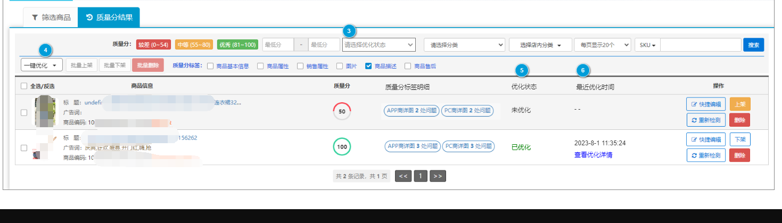
Task: Open the 每页显示20个 page size dropdown
Action: click(602, 45)
